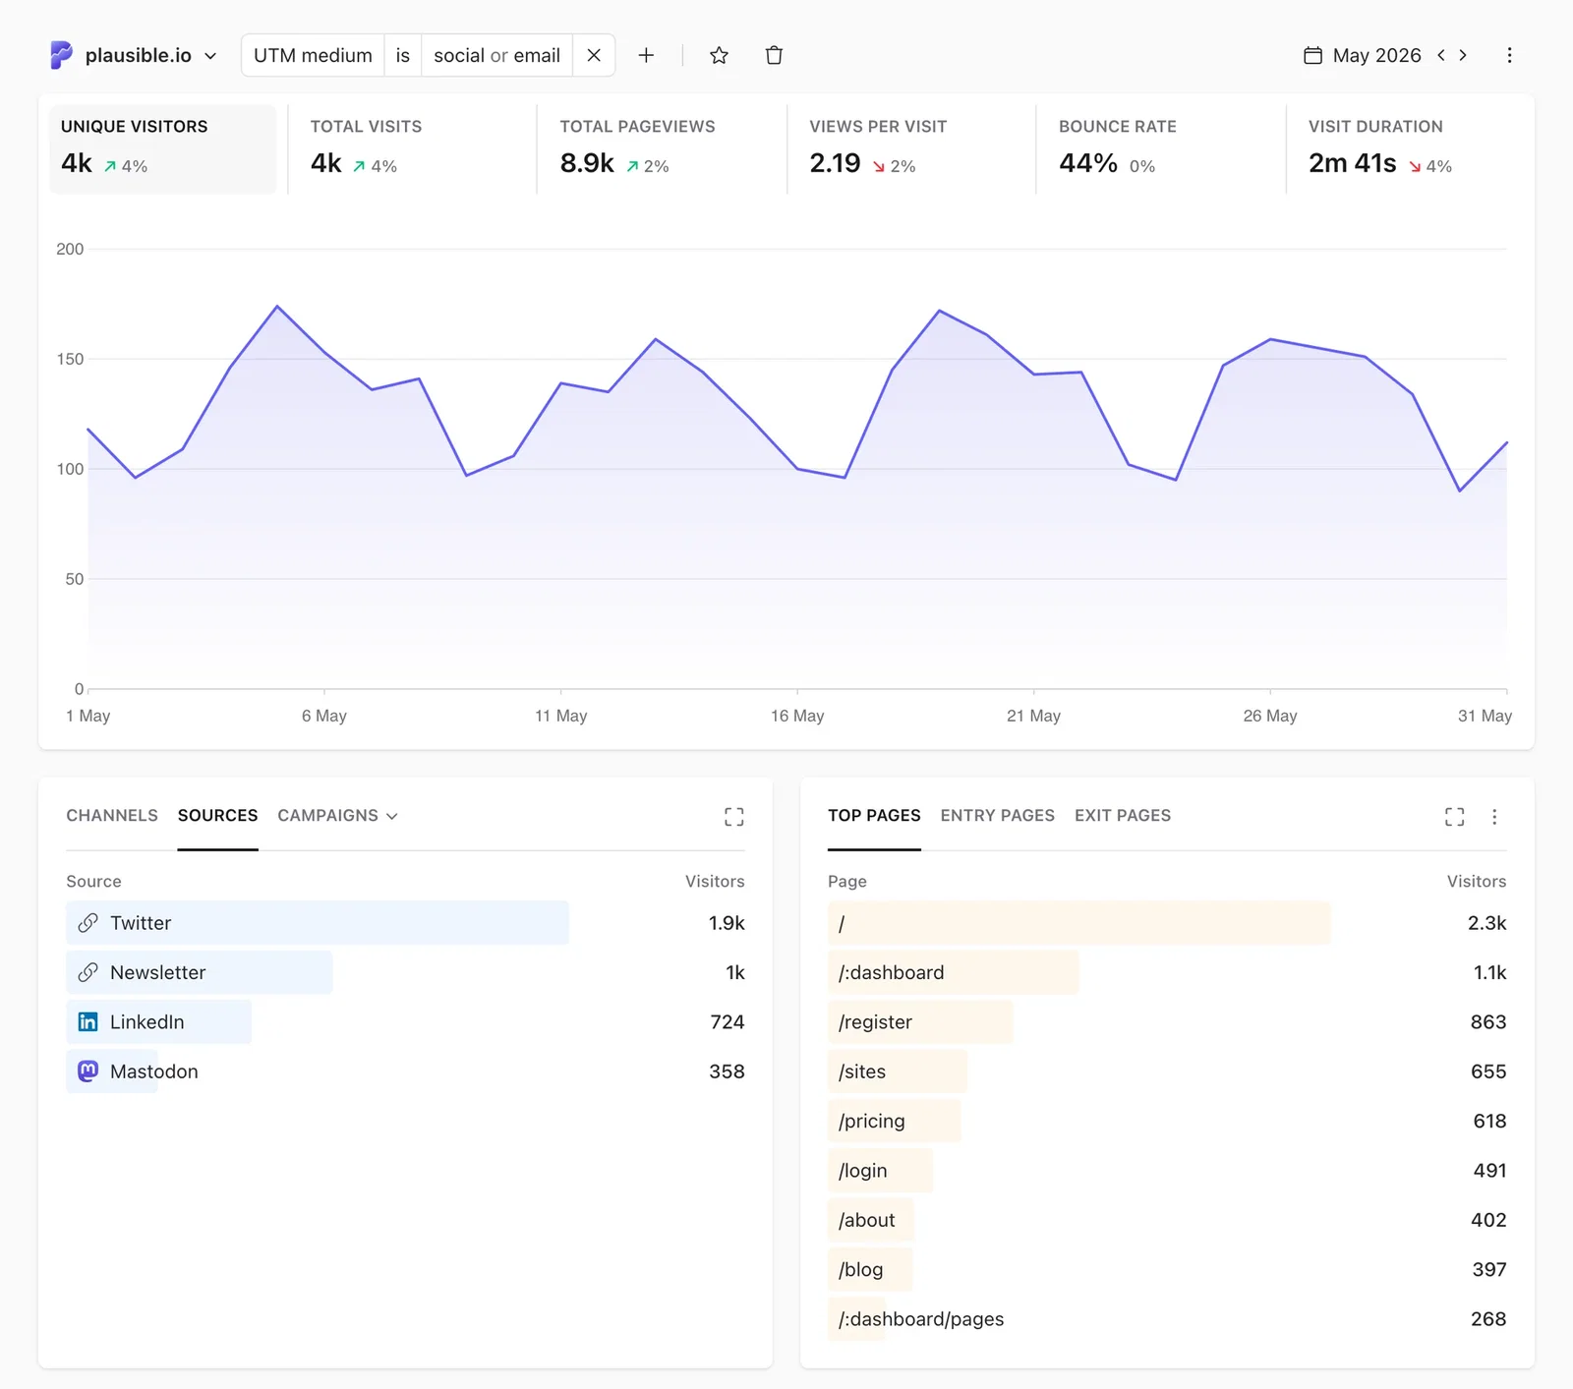Viewport: 1573px width, 1389px height.
Task: Clear all filters with the trash icon
Action: 774,55
